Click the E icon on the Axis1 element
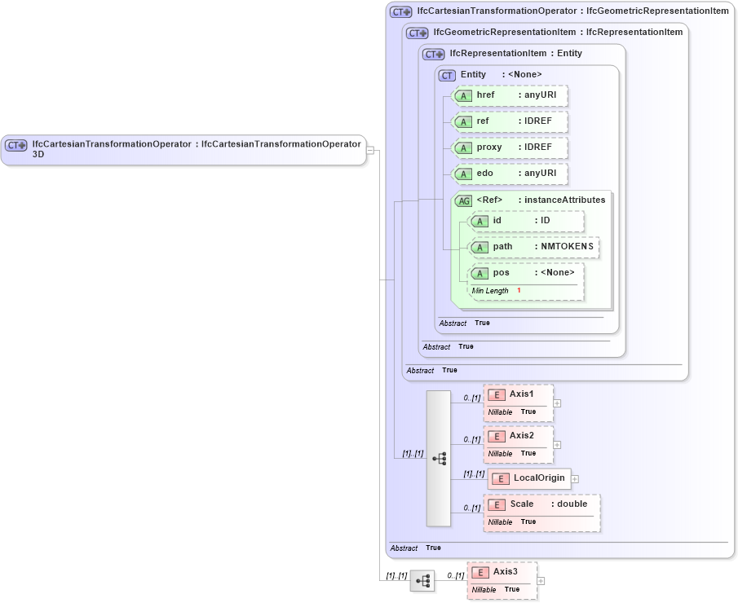This screenshot has height=603, width=738. coord(496,394)
